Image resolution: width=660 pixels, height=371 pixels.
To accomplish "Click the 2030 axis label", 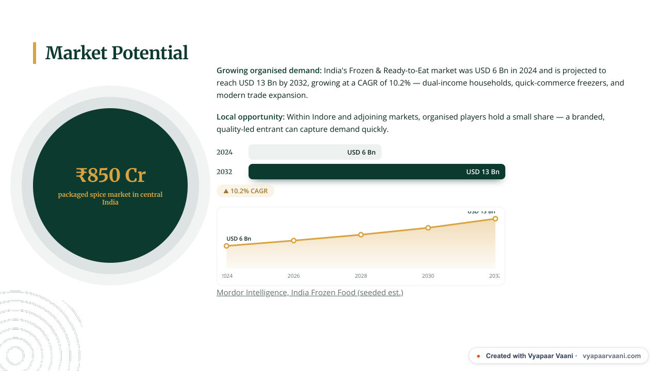I will click(x=428, y=276).
